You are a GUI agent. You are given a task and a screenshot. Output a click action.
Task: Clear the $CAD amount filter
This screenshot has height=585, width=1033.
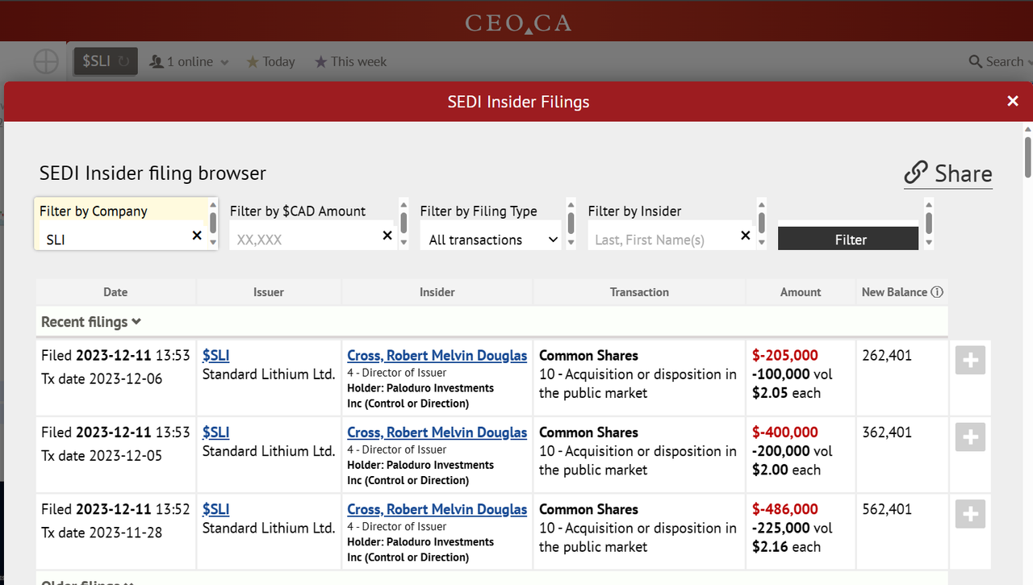coord(387,235)
